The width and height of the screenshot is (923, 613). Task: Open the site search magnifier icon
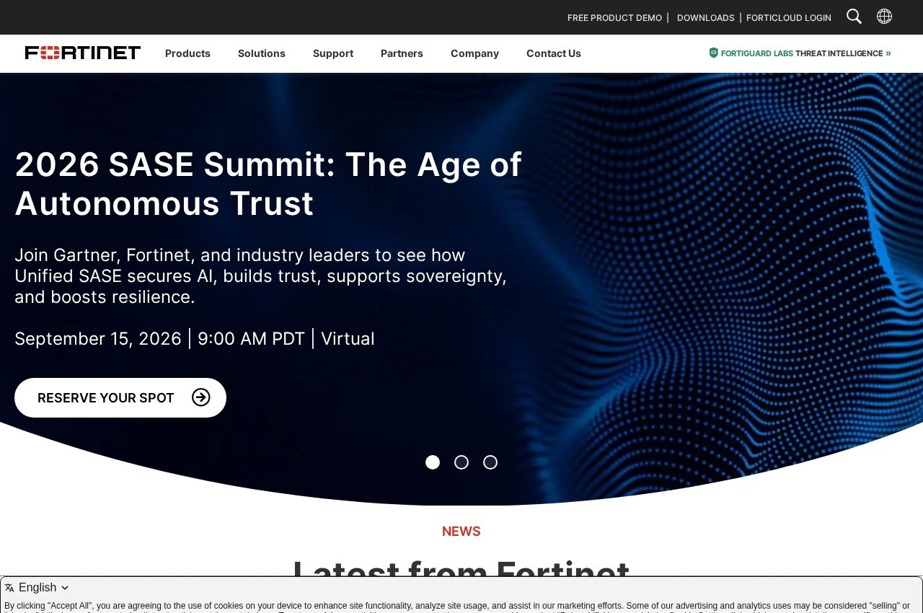tap(854, 17)
